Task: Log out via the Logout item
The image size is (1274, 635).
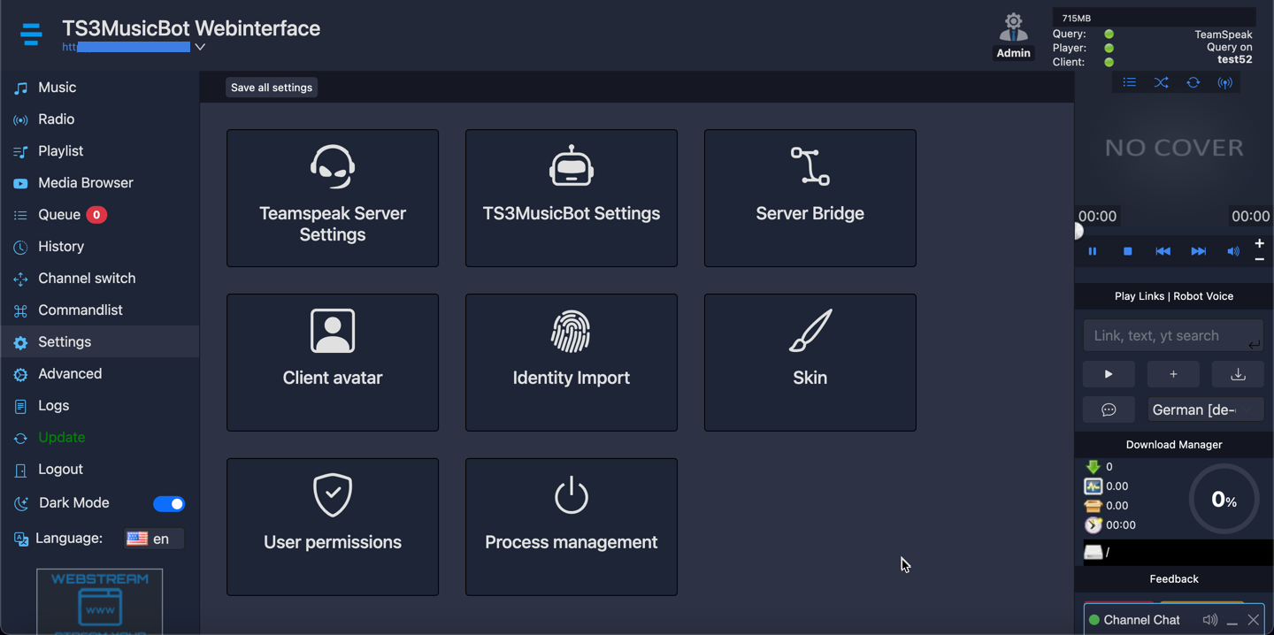Action: click(x=99, y=470)
